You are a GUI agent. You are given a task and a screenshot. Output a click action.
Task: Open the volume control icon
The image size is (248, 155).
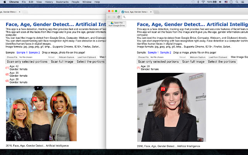coord(220,2)
